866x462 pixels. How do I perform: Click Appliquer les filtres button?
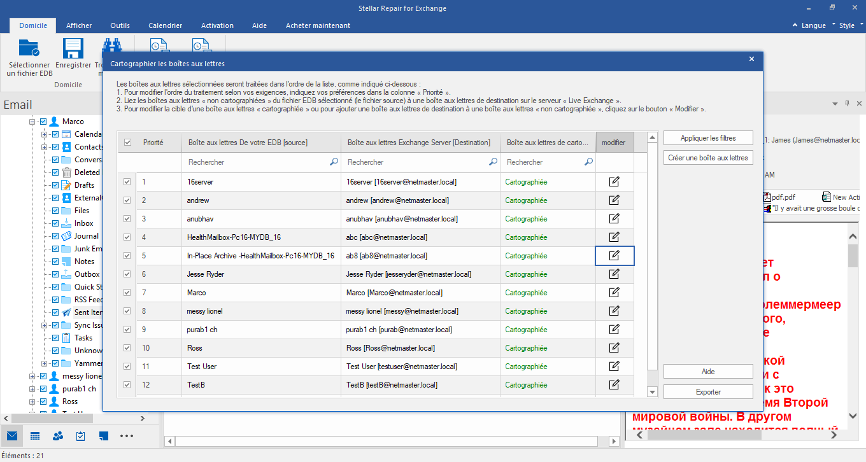(708, 138)
